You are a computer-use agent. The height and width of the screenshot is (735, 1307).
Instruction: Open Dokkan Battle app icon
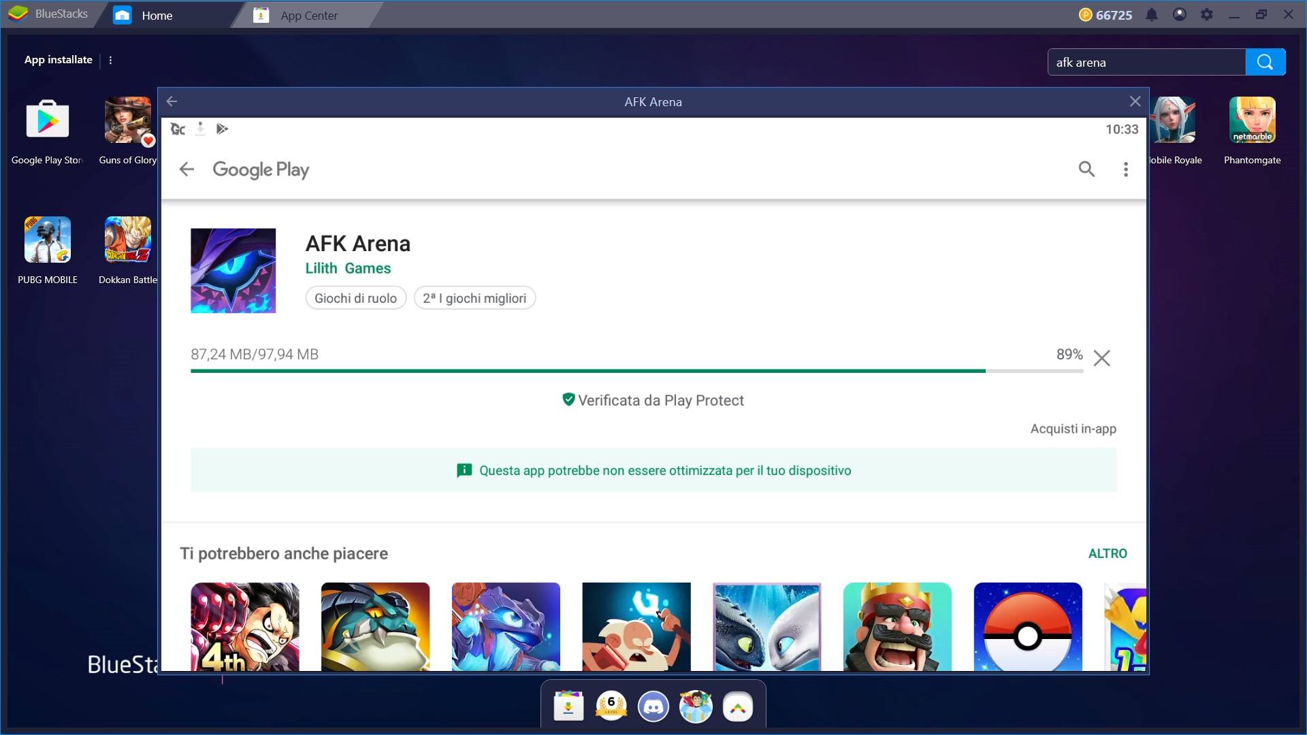pos(128,240)
